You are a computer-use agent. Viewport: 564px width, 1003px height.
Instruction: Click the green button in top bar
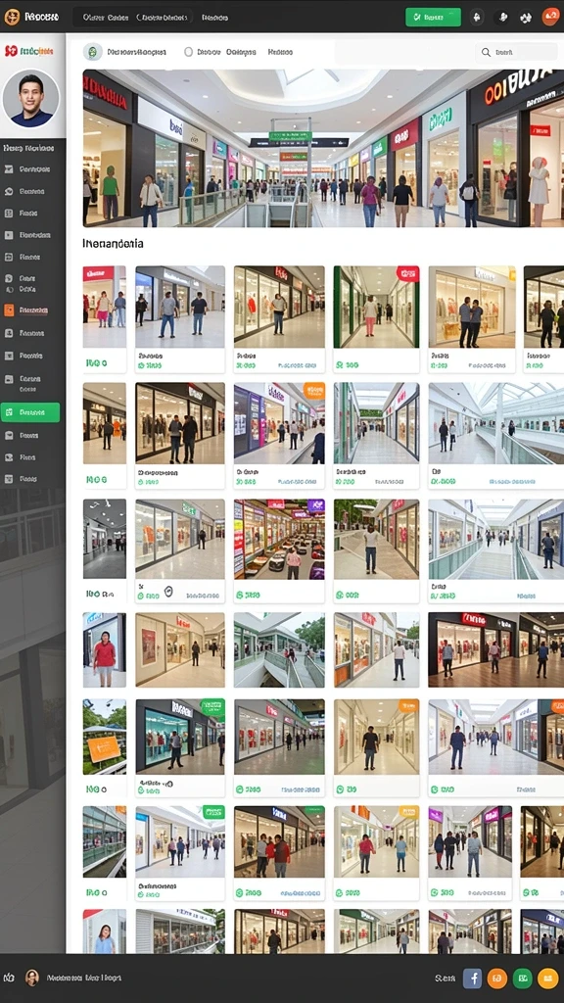point(433,18)
